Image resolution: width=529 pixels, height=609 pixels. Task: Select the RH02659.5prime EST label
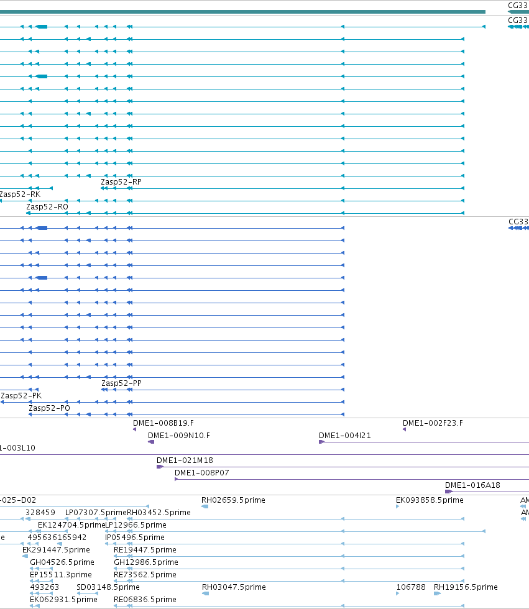(x=234, y=500)
